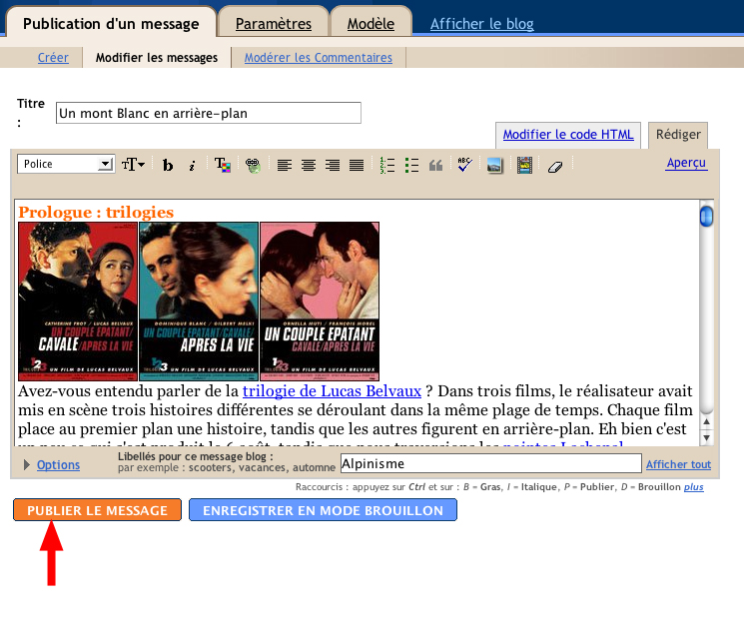
Task: Select the Rédiger editor tab
Action: pos(678,135)
